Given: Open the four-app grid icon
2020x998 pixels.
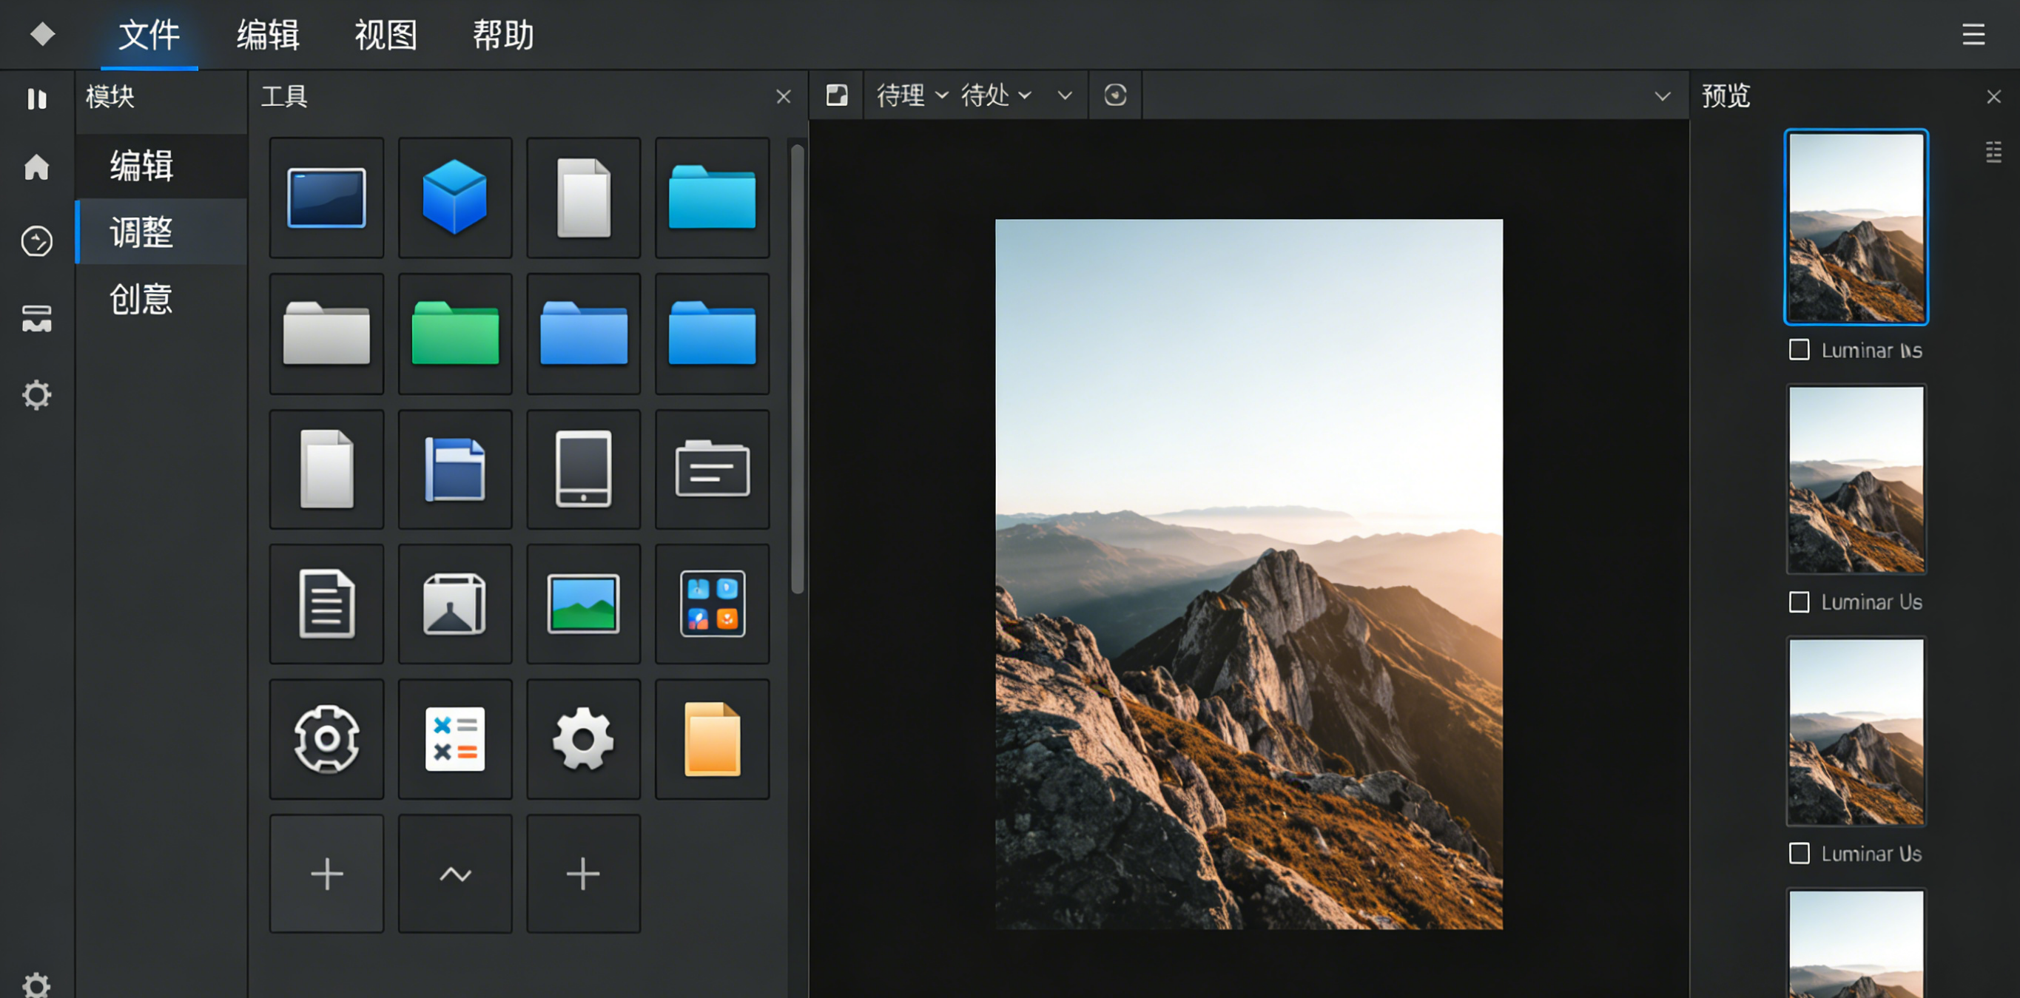Looking at the screenshot, I should pos(712,604).
